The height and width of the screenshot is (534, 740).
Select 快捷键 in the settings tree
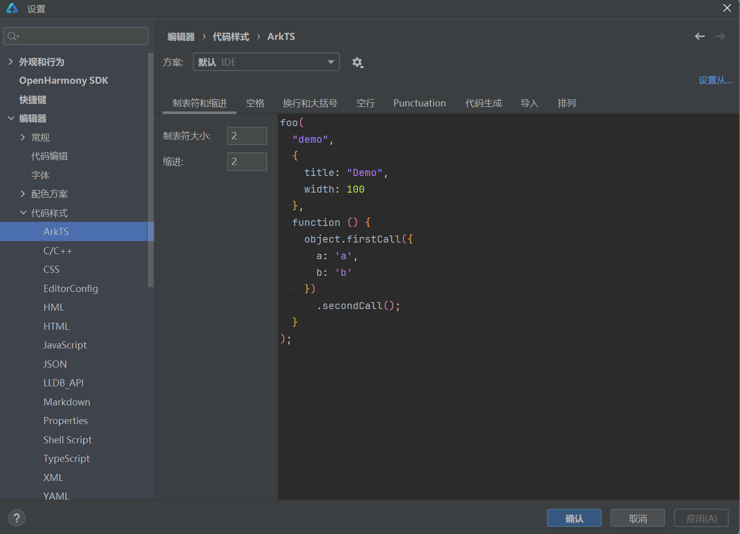point(33,100)
